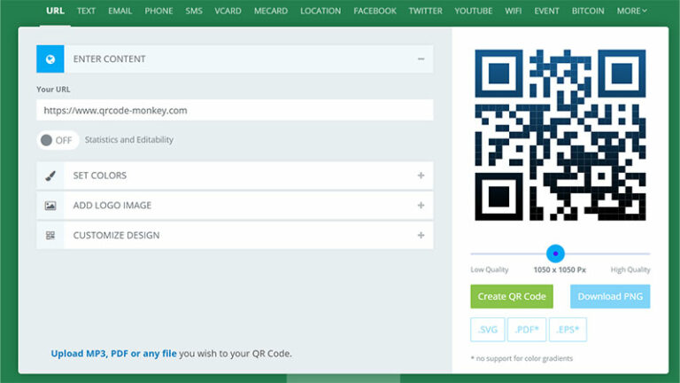Click the QR grid icon for Customize Design
This screenshot has width=680, height=383.
[x=50, y=236]
